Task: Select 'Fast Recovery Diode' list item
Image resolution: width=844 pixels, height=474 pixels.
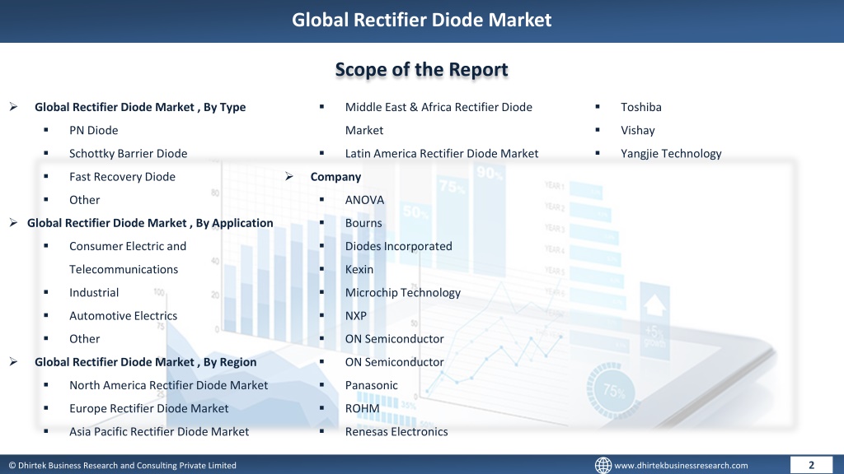Action: (122, 176)
